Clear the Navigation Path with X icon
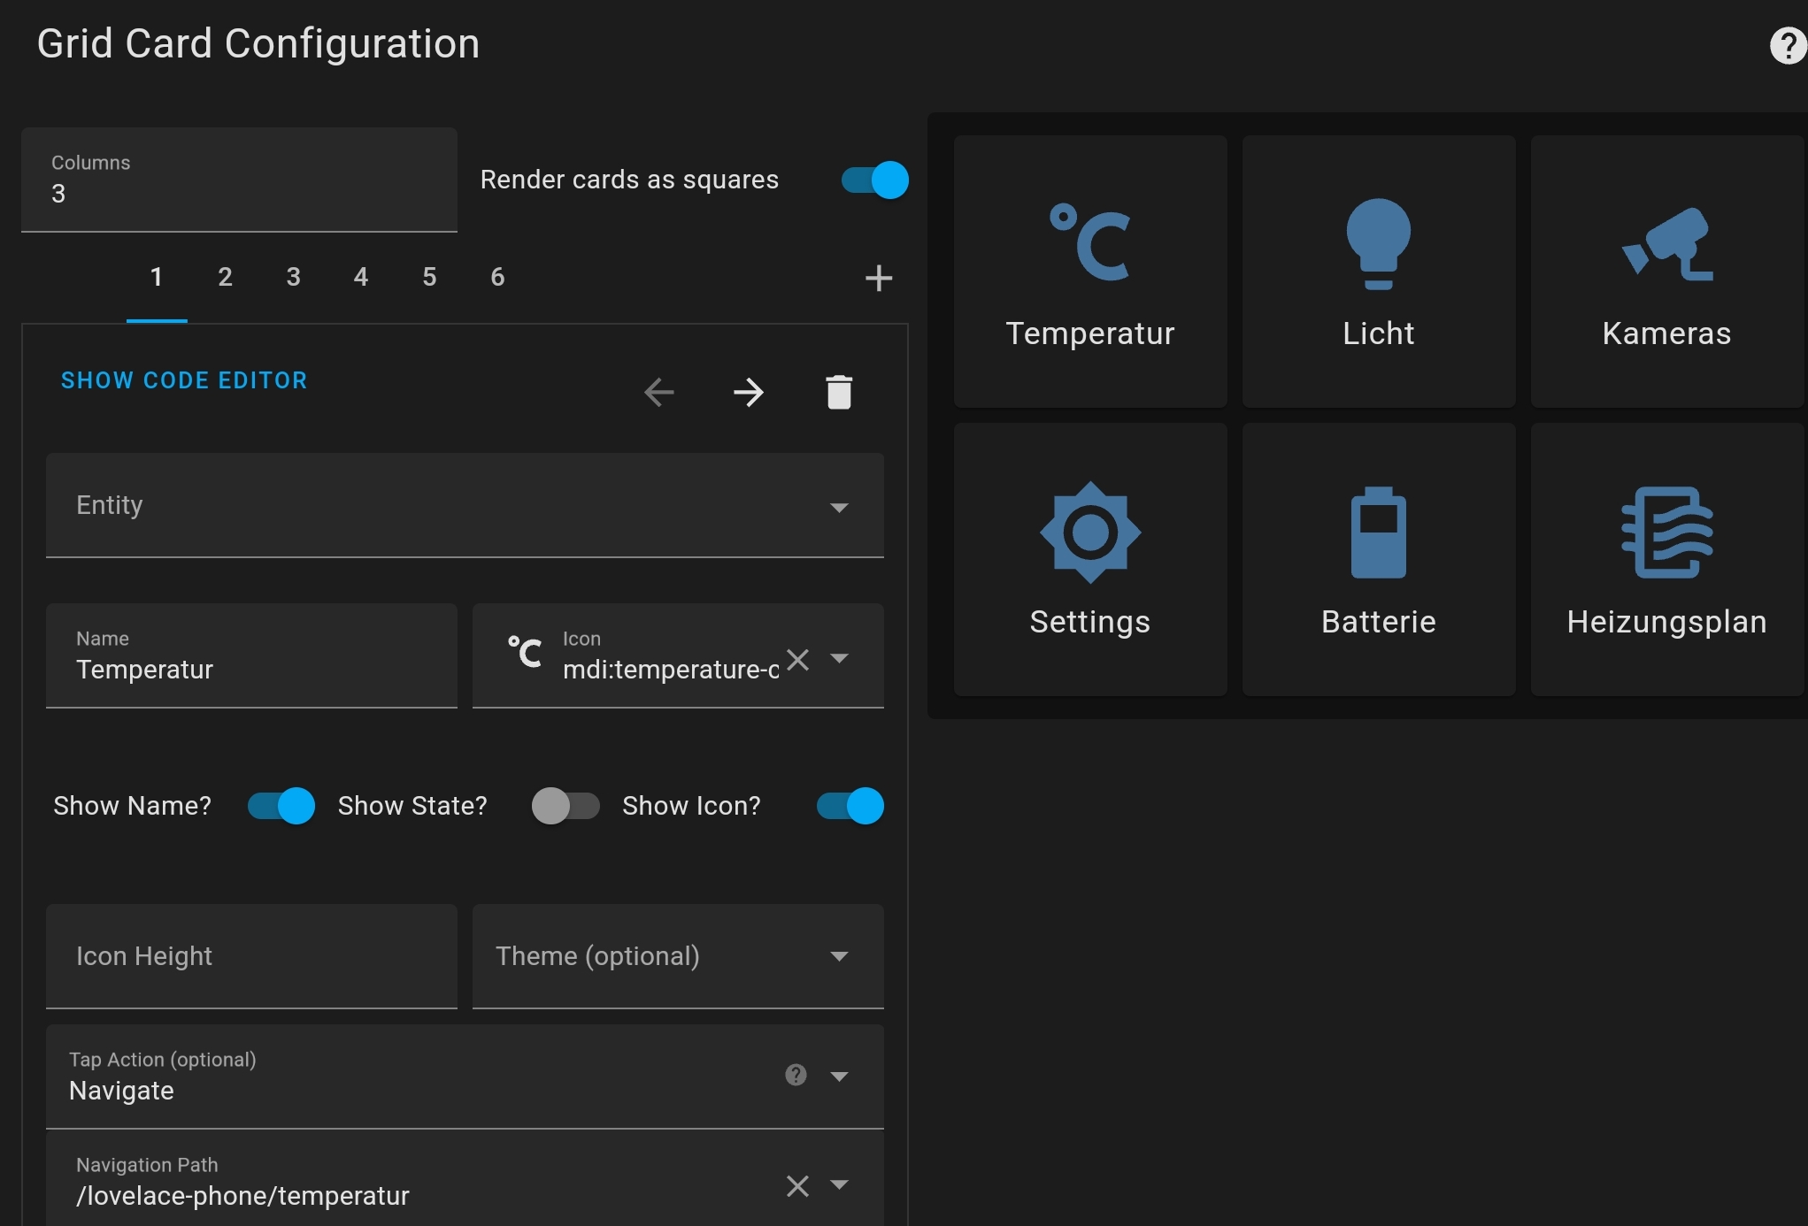The image size is (1808, 1226). click(x=796, y=1186)
